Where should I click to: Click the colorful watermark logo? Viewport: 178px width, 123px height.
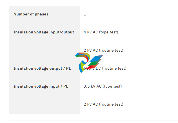click(88, 62)
